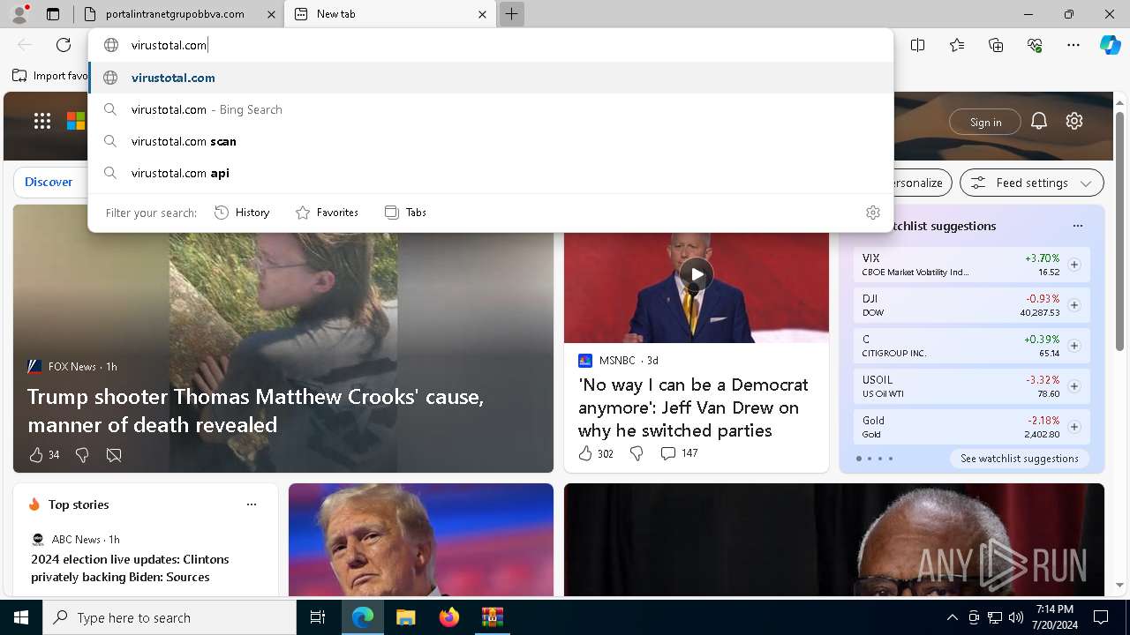1130x635 pixels.
Task: Open the Discover feed tab
Action: (49, 182)
